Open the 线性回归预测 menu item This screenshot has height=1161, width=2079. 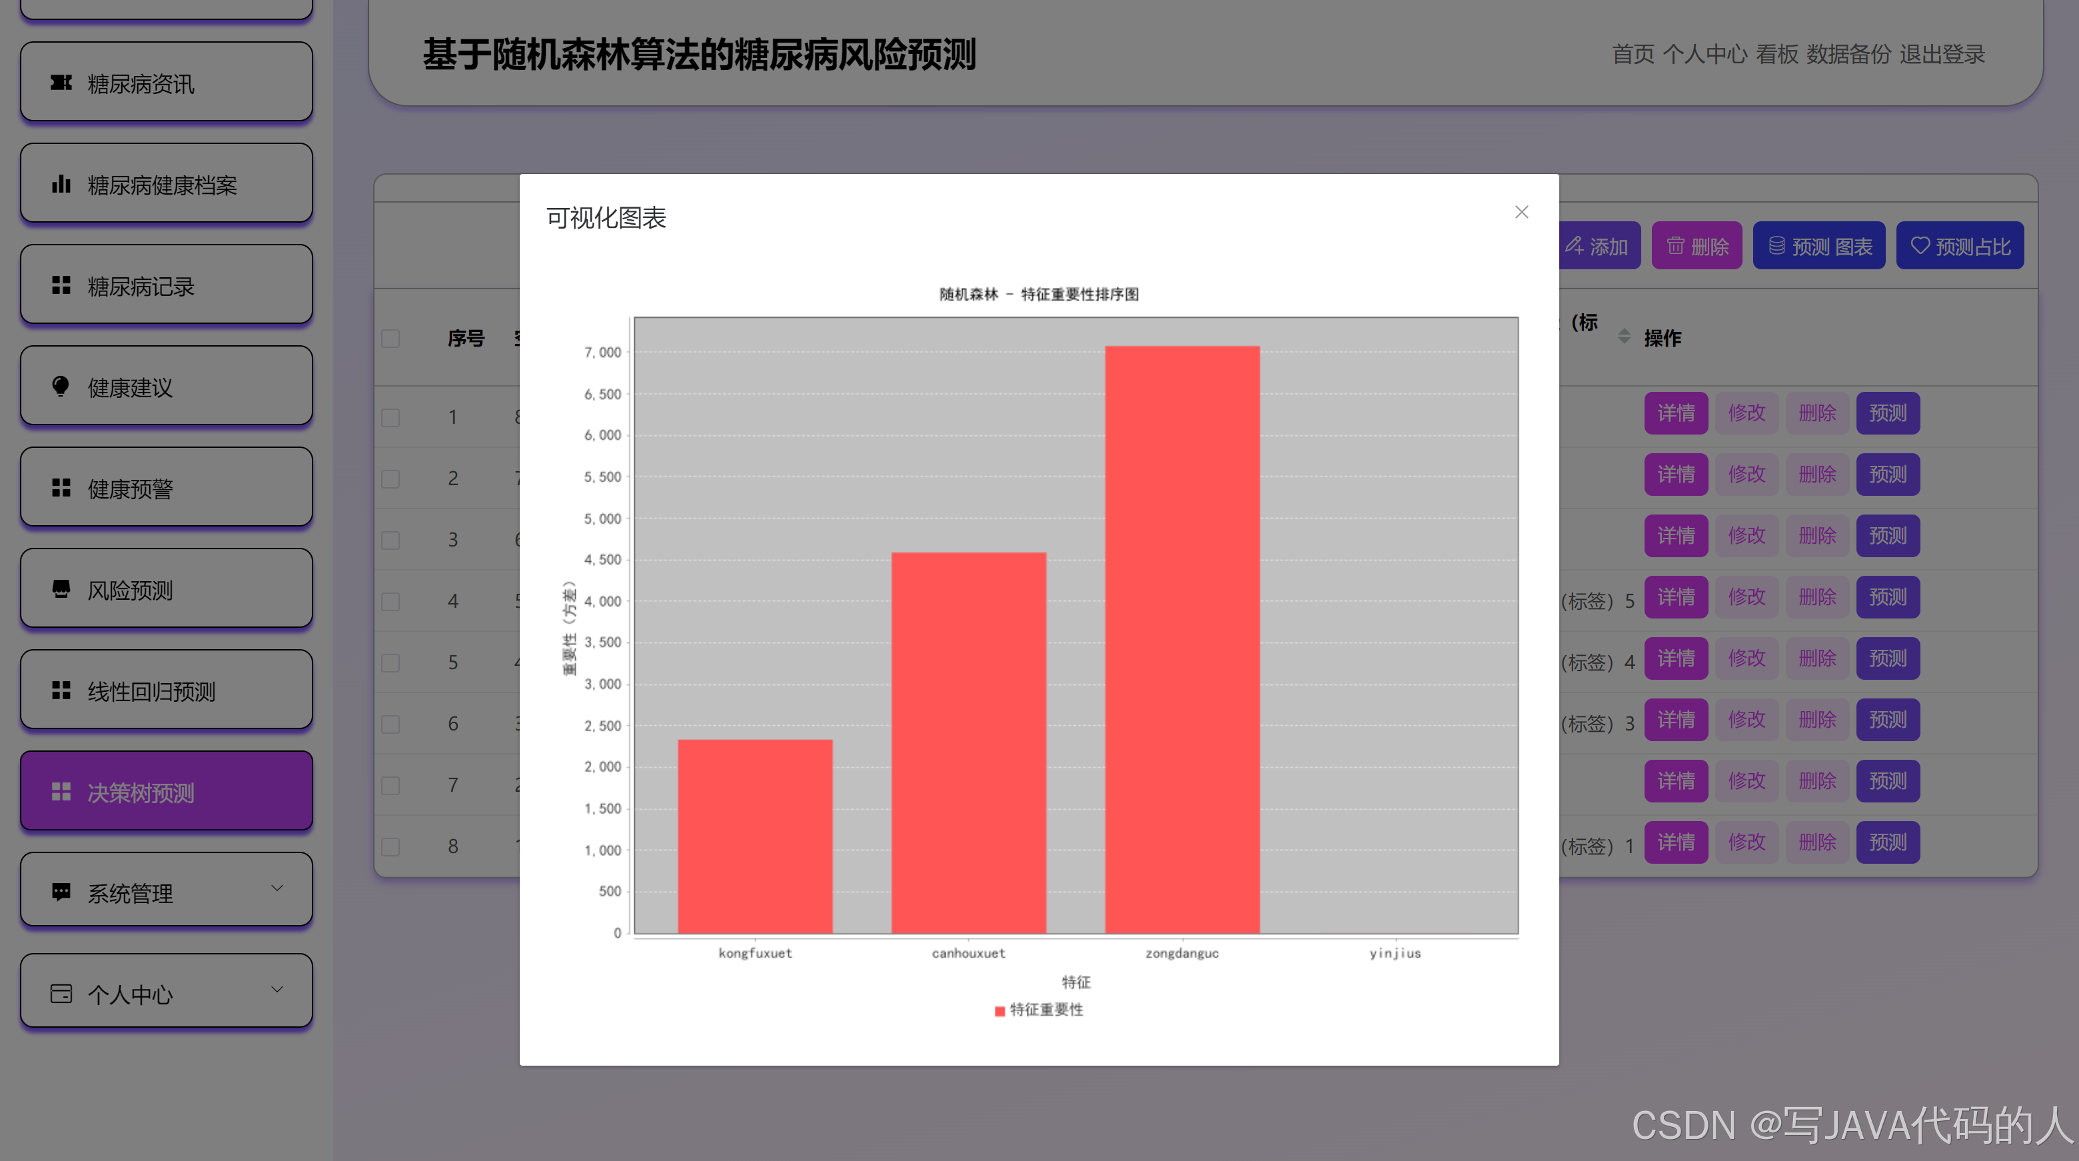pyautogui.click(x=167, y=690)
